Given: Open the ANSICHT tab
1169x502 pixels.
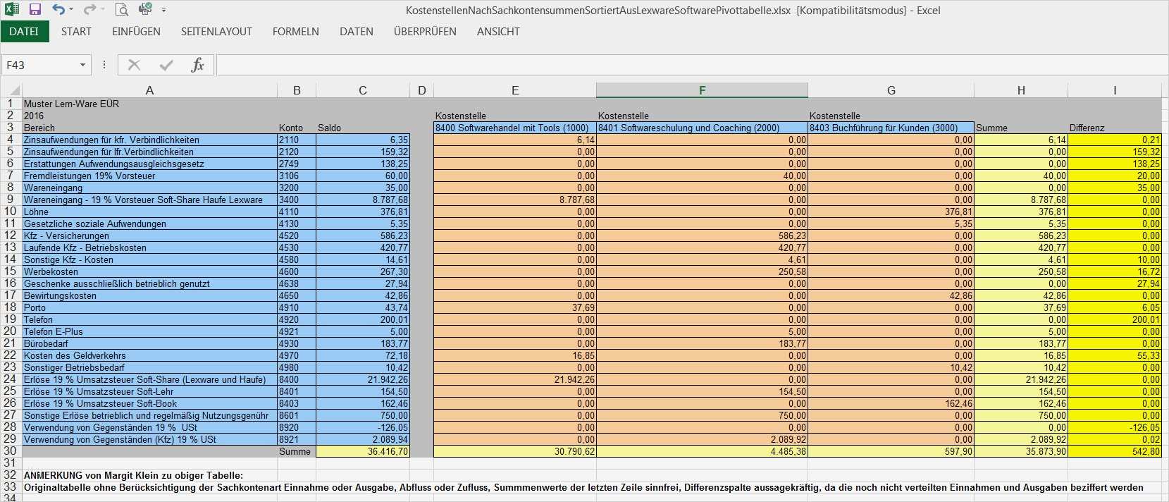Looking at the screenshot, I should click(498, 32).
